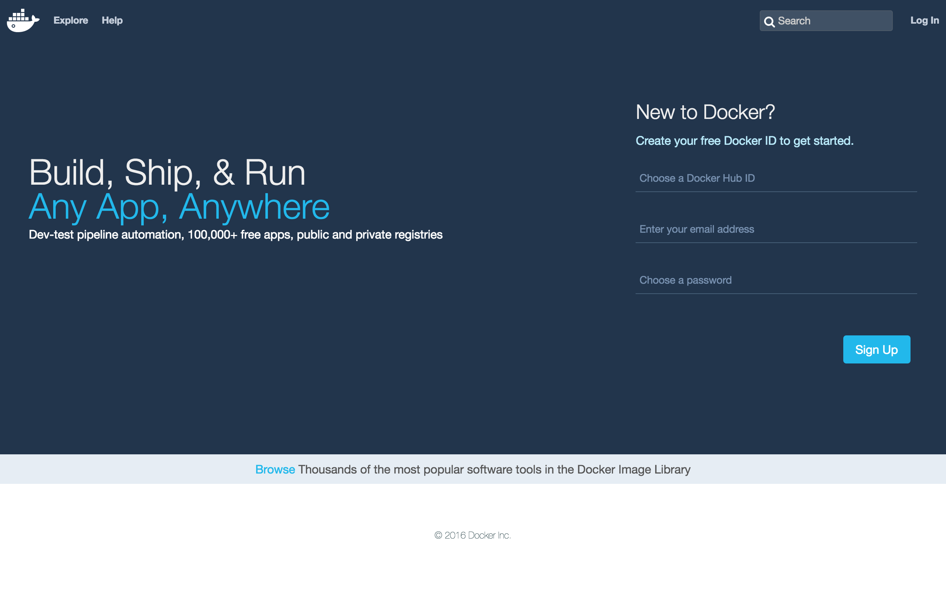Click the New to Docker? heading
Screen dimensions: 946x591
705,112
